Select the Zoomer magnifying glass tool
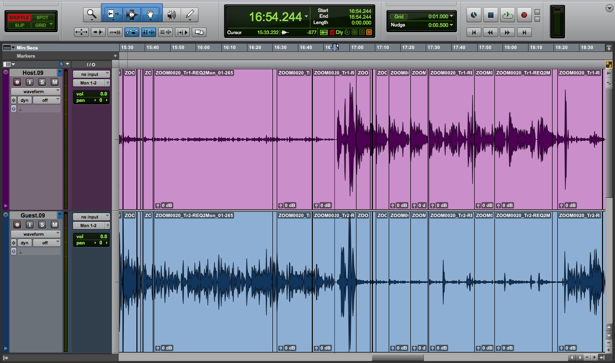The image size is (615, 363). [91, 14]
